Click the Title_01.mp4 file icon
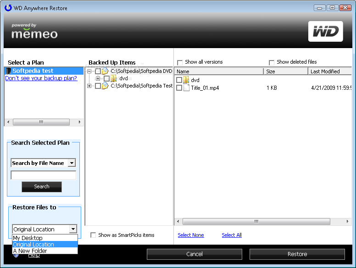 [186, 88]
